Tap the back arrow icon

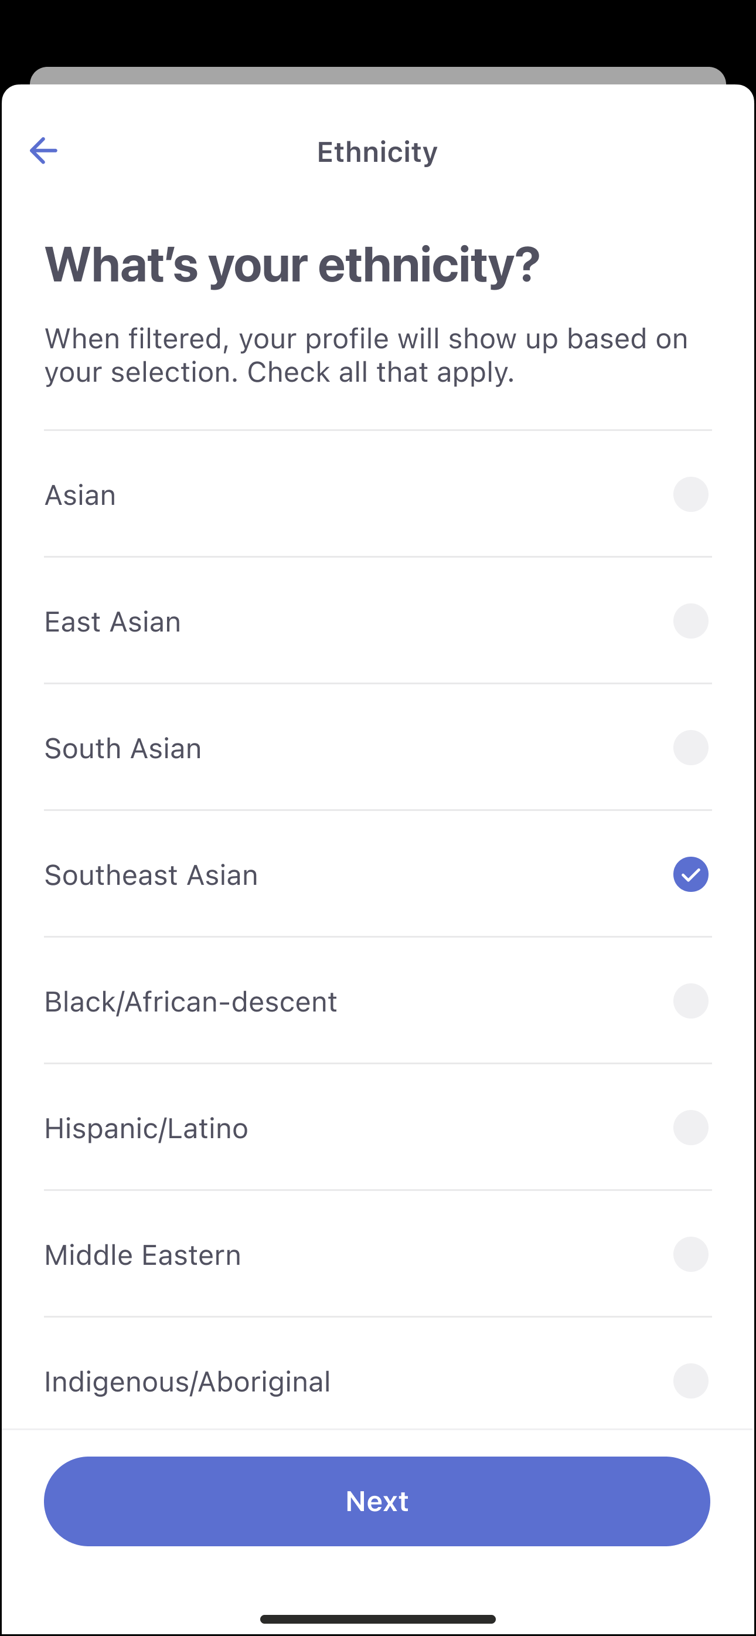pos(43,151)
